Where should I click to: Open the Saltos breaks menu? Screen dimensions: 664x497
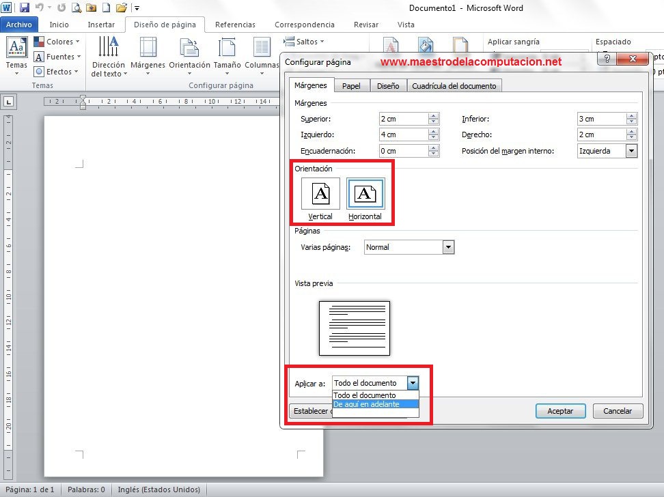(304, 42)
